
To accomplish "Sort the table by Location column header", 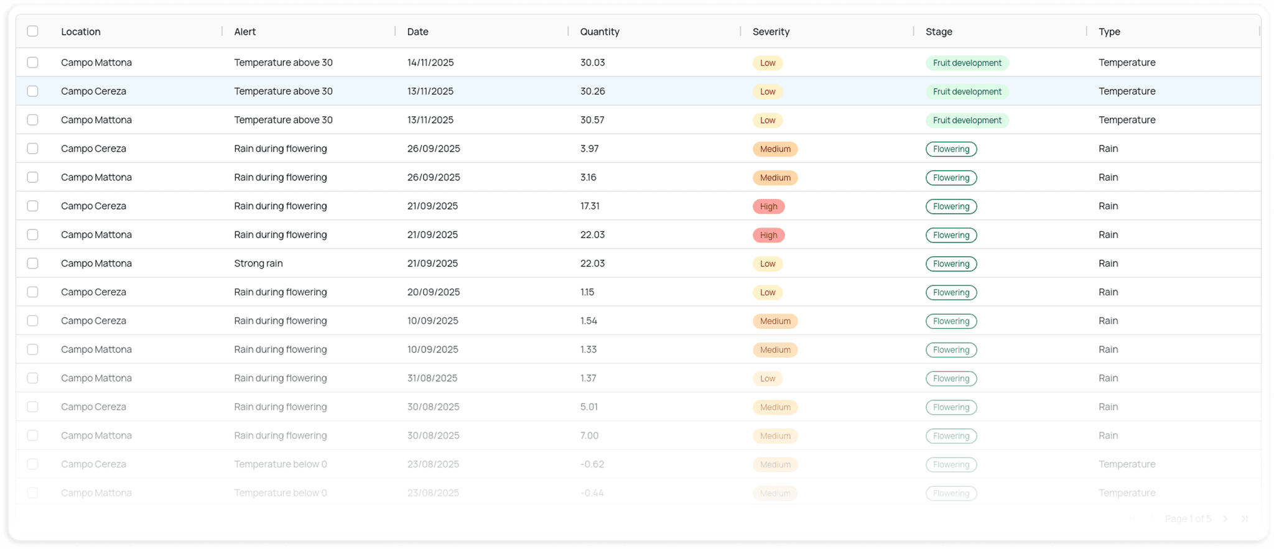I will coord(81,32).
